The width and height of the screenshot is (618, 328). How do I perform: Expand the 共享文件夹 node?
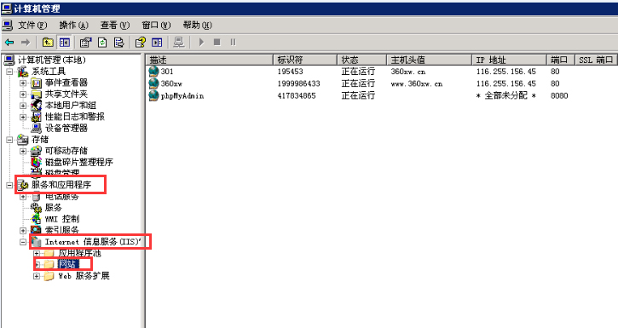point(23,95)
